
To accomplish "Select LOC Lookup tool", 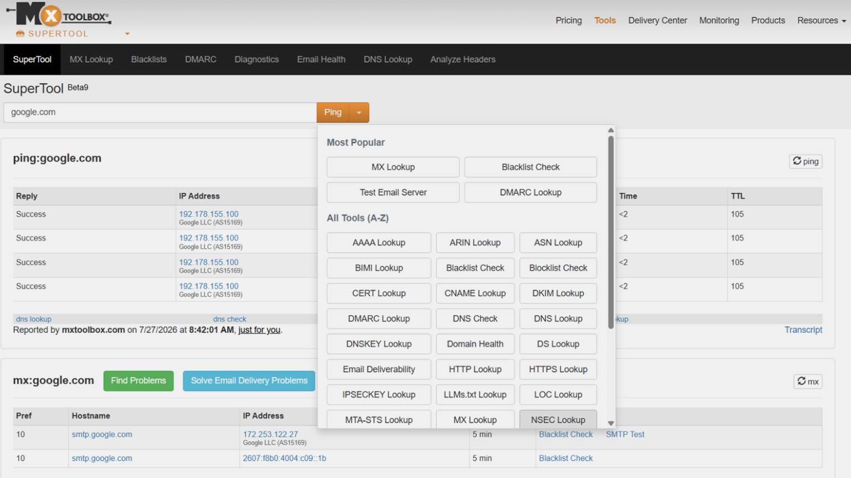I will click(x=558, y=395).
